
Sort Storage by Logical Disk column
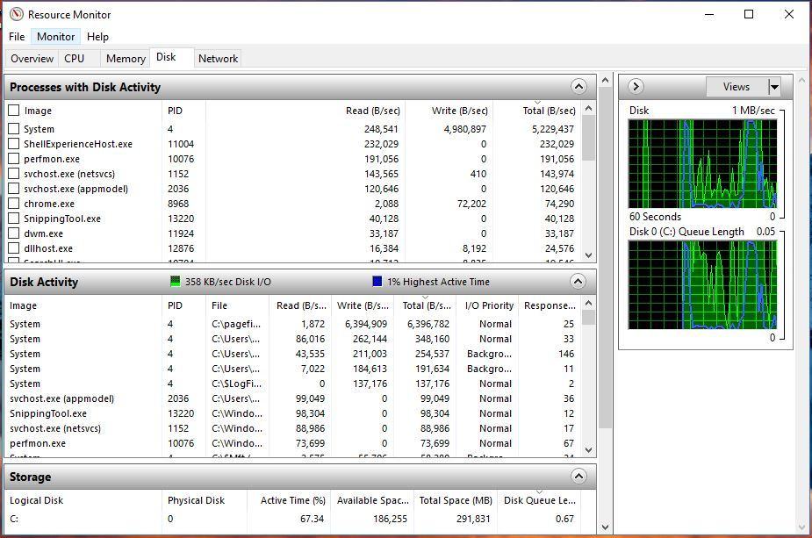36,500
